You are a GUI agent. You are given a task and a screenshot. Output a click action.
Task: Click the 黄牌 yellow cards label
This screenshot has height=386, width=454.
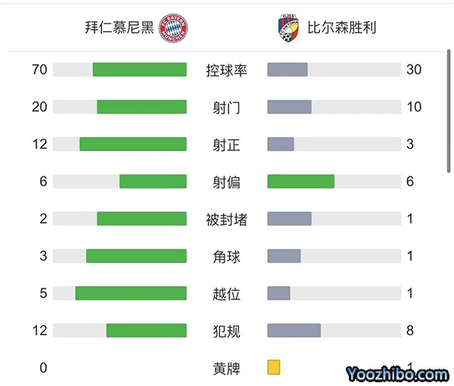pyautogui.click(x=226, y=369)
